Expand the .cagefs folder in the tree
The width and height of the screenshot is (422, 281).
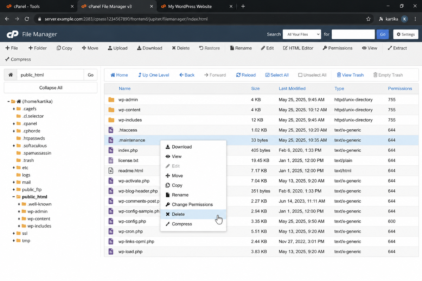tap(14, 109)
